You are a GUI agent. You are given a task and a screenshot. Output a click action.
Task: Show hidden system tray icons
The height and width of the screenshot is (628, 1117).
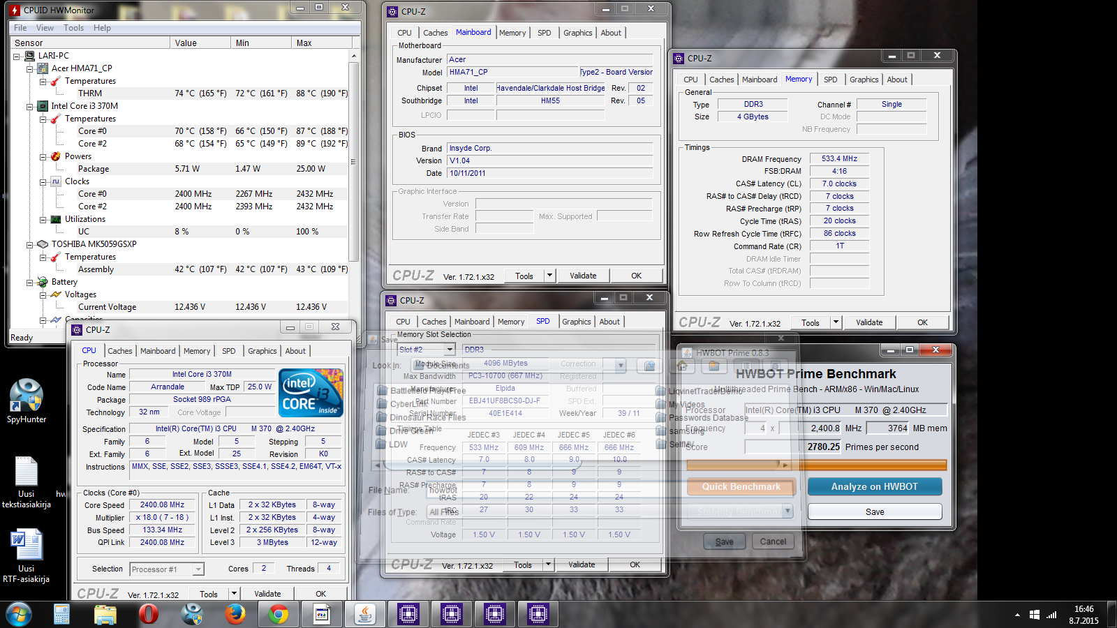pyautogui.click(x=1017, y=615)
